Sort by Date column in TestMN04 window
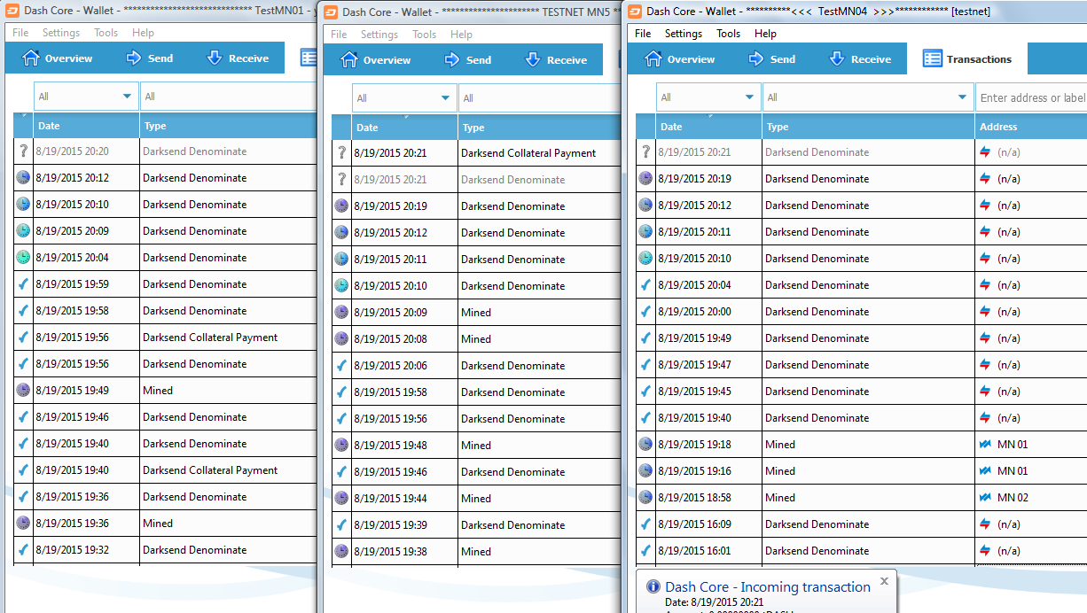The image size is (1087, 613). (708, 127)
